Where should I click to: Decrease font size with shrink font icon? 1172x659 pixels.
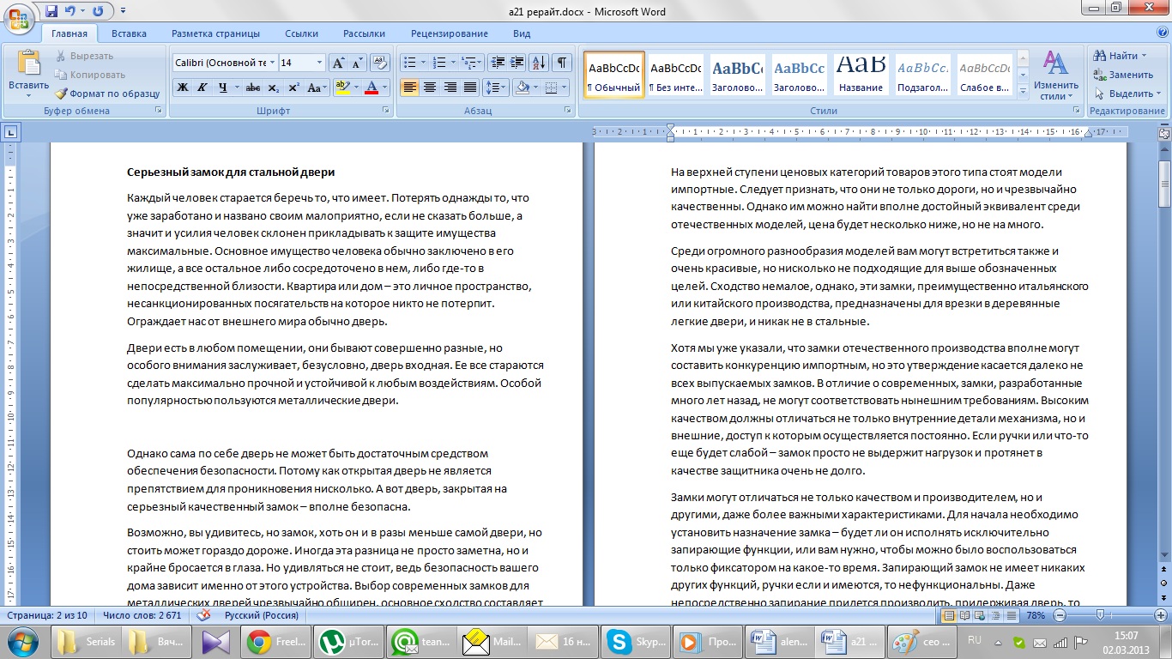(357, 63)
